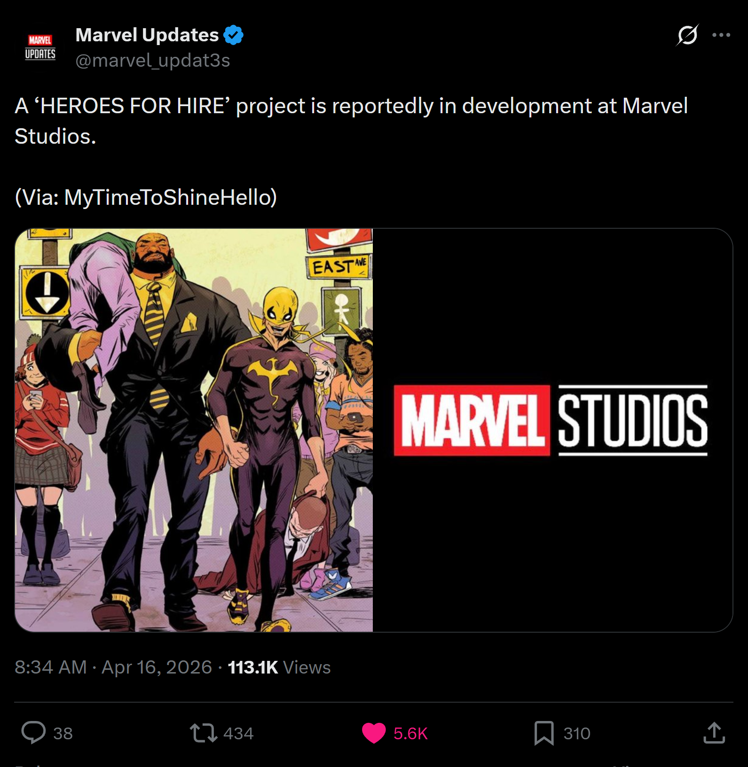Click the 310 bookmarks count
This screenshot has width=748, height=767.
577,733
